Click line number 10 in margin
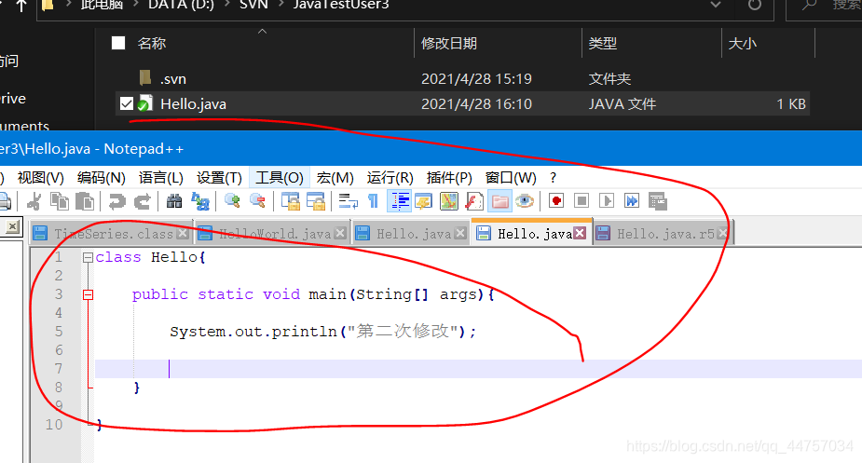 point(54,425)
